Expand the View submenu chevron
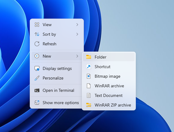The image size is (174, 132). (x=77, y=25)
